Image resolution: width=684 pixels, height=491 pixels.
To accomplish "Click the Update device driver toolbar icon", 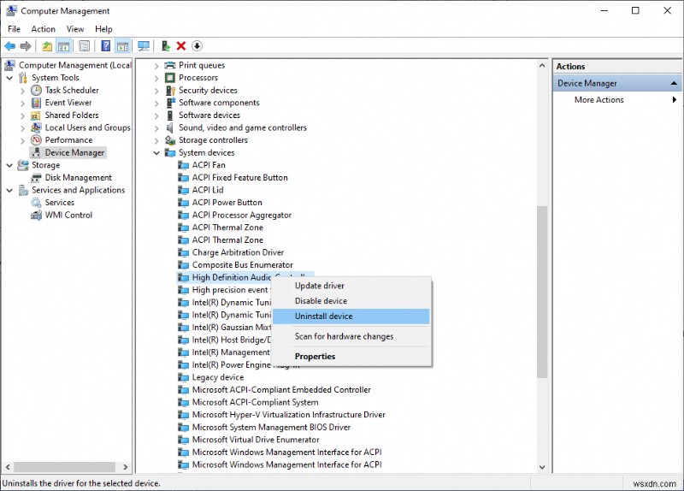I will (x=165, y=46).
